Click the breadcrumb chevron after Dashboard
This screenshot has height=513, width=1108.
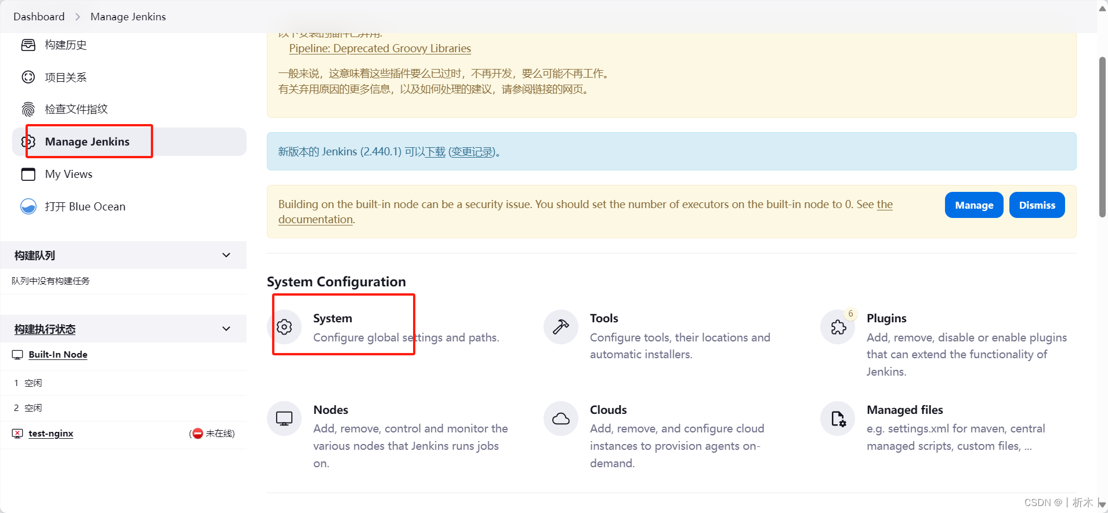pos(78,17)
